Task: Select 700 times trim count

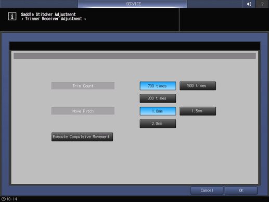Action: click(x=158, y=86)
